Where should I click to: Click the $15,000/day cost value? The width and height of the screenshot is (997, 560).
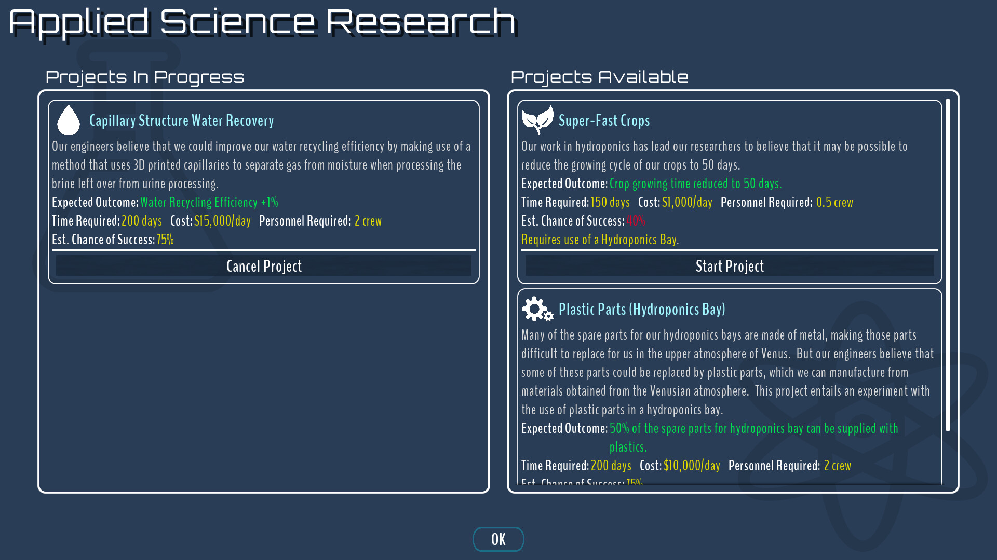(222, 221)
